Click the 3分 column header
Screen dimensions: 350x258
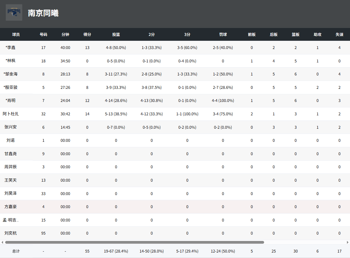187,34
